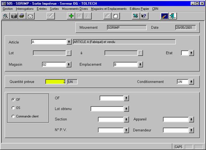Open the Gestion menu

pos(8,8)
